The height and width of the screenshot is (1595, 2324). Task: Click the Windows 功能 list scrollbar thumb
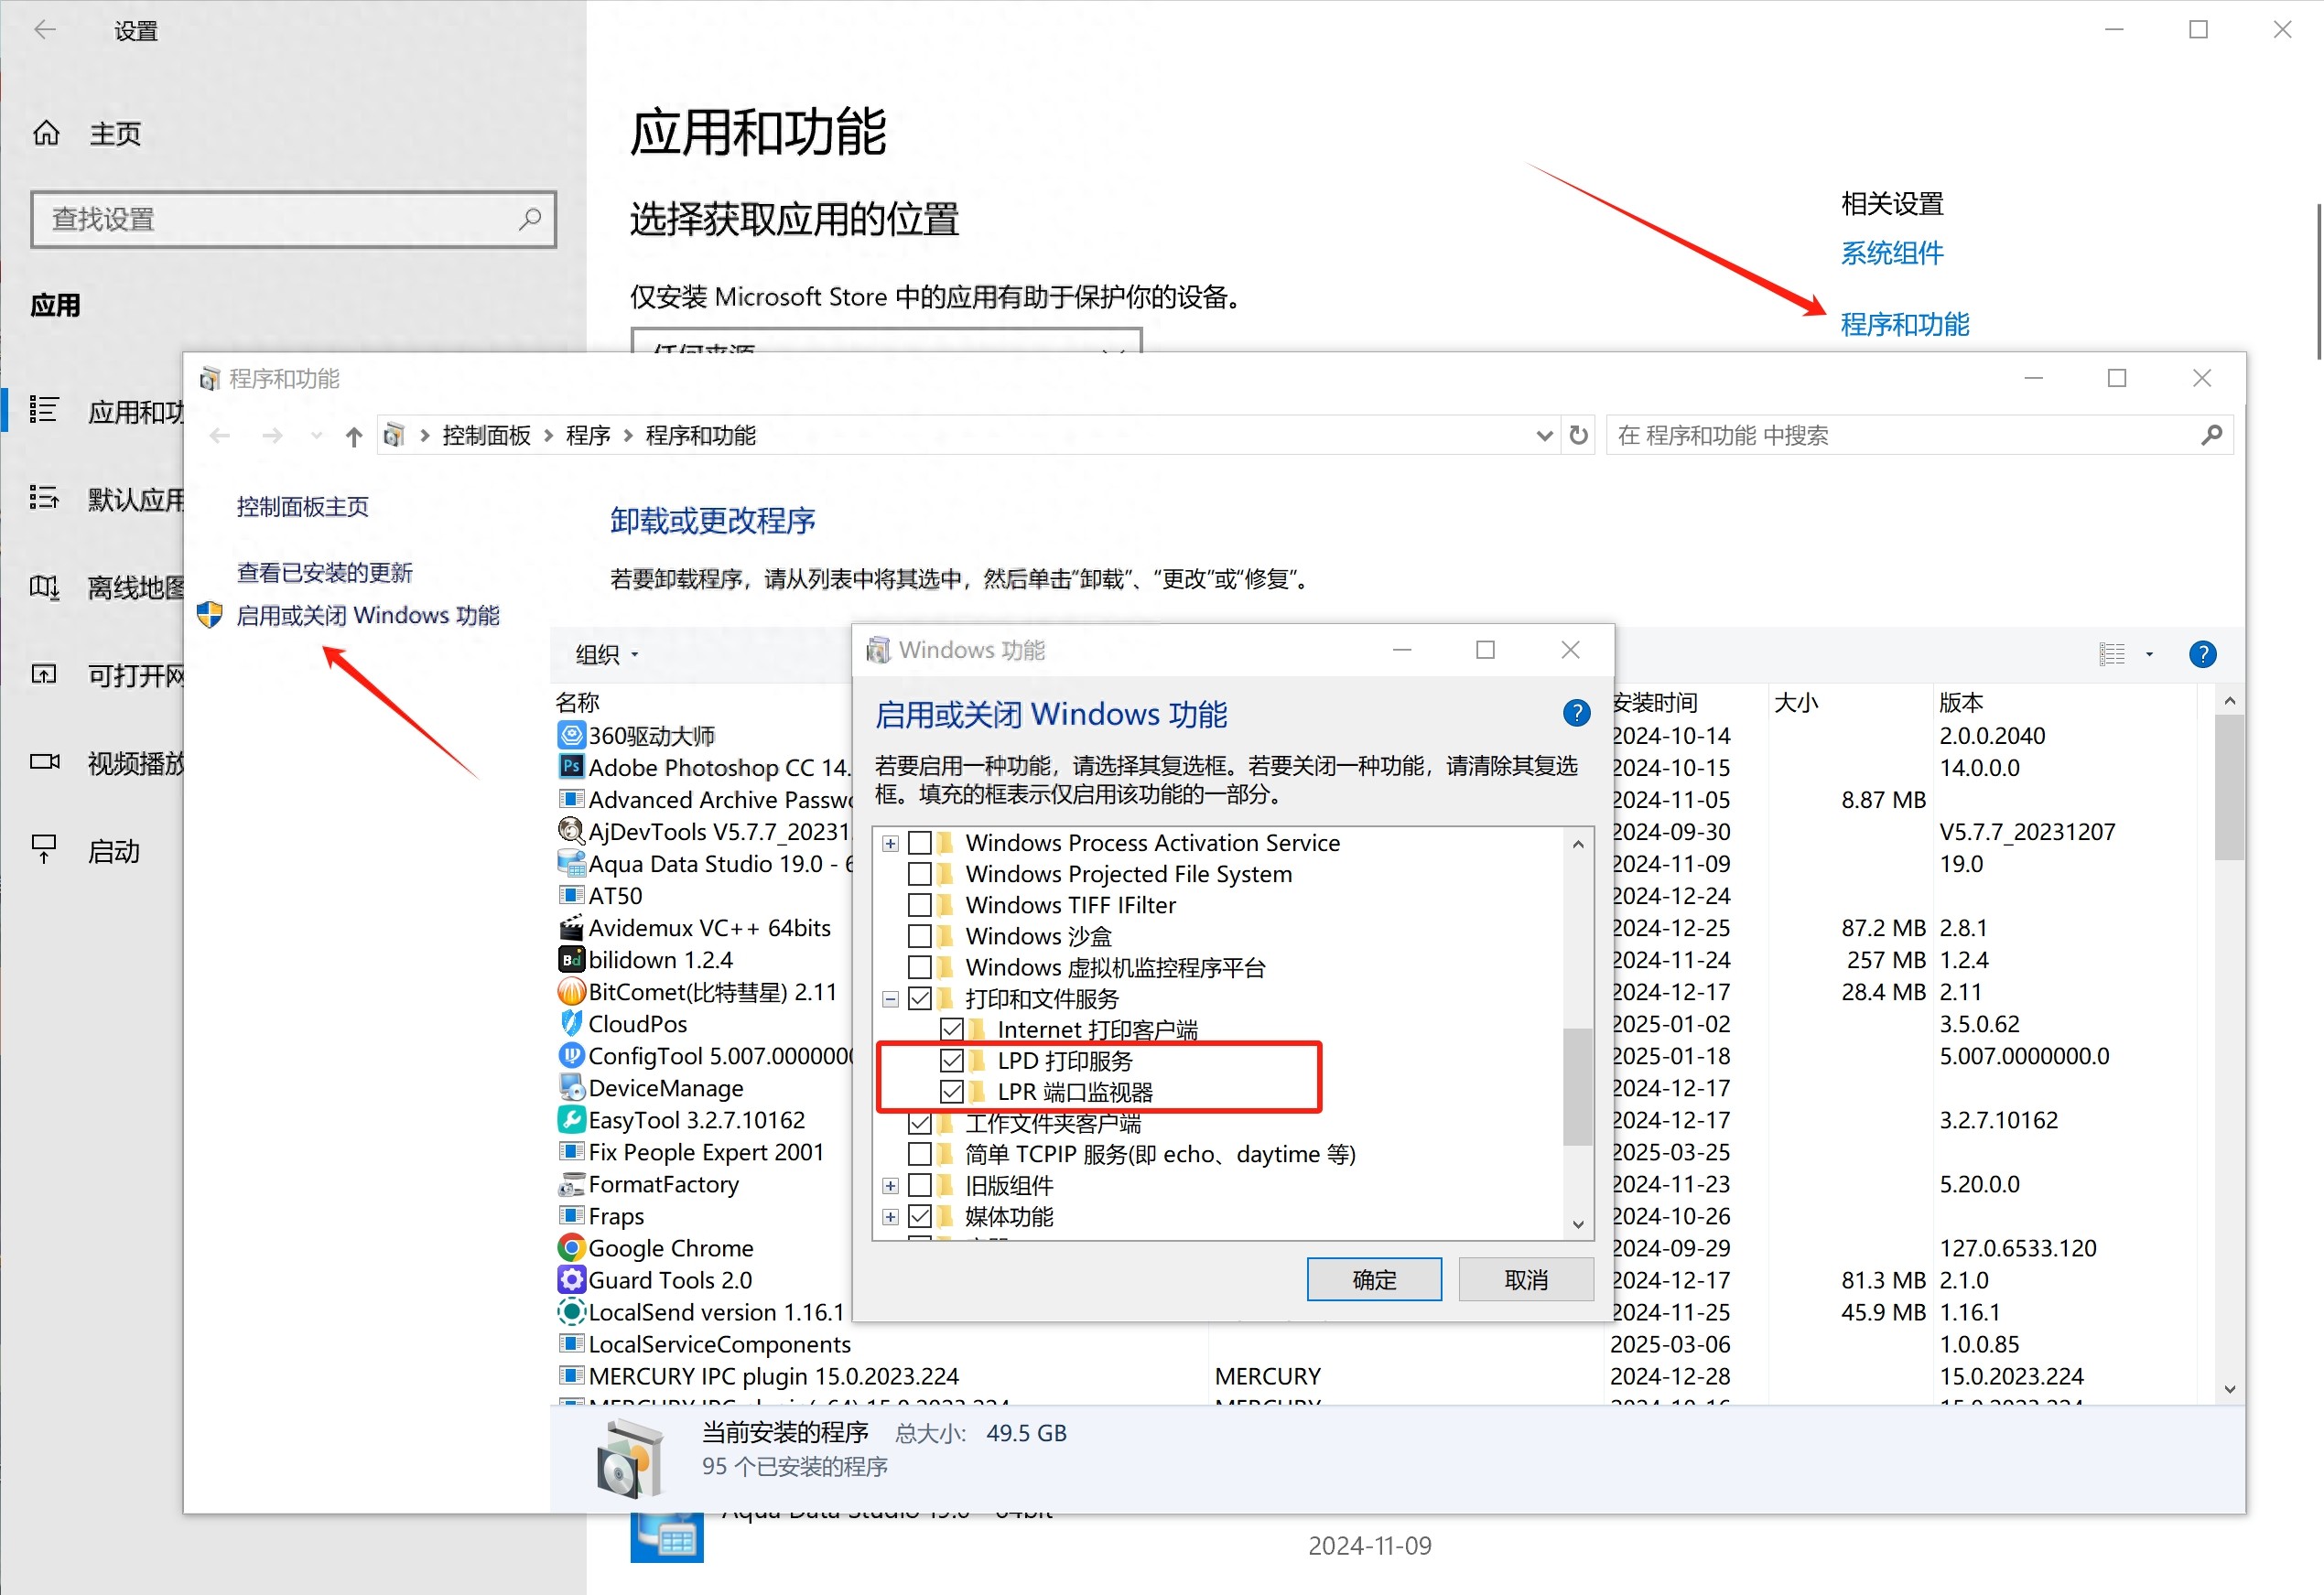1578,1086
